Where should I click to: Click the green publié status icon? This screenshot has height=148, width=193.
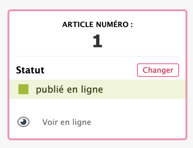tap(24, 89)
